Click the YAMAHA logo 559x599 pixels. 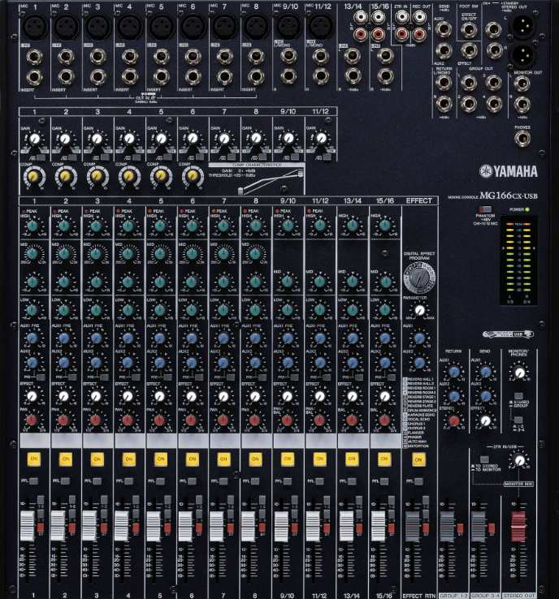click(509, 171)
